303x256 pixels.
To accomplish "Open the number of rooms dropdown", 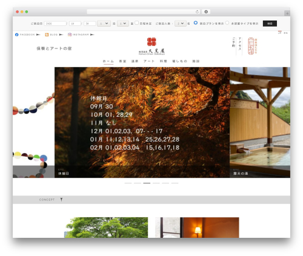I will [x=123, y=24].
